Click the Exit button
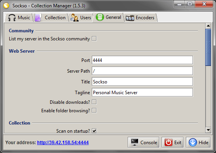 tap(173, 142)
